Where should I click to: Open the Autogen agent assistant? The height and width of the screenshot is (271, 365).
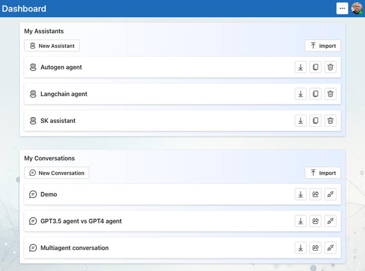click(182, 67)
